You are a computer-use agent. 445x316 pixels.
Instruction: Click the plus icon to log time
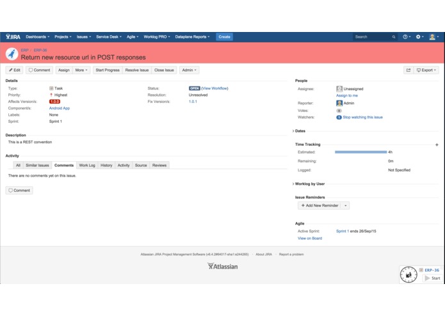pyautogui.click(x=437, y=145)
